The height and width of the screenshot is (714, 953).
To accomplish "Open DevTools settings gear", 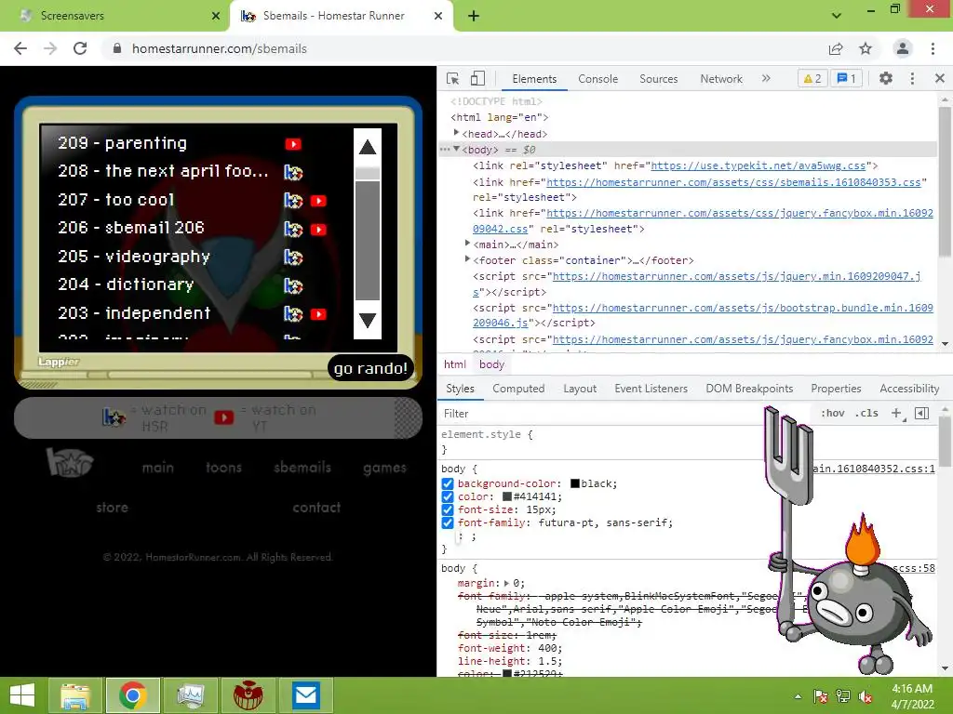I will point(886,78).
